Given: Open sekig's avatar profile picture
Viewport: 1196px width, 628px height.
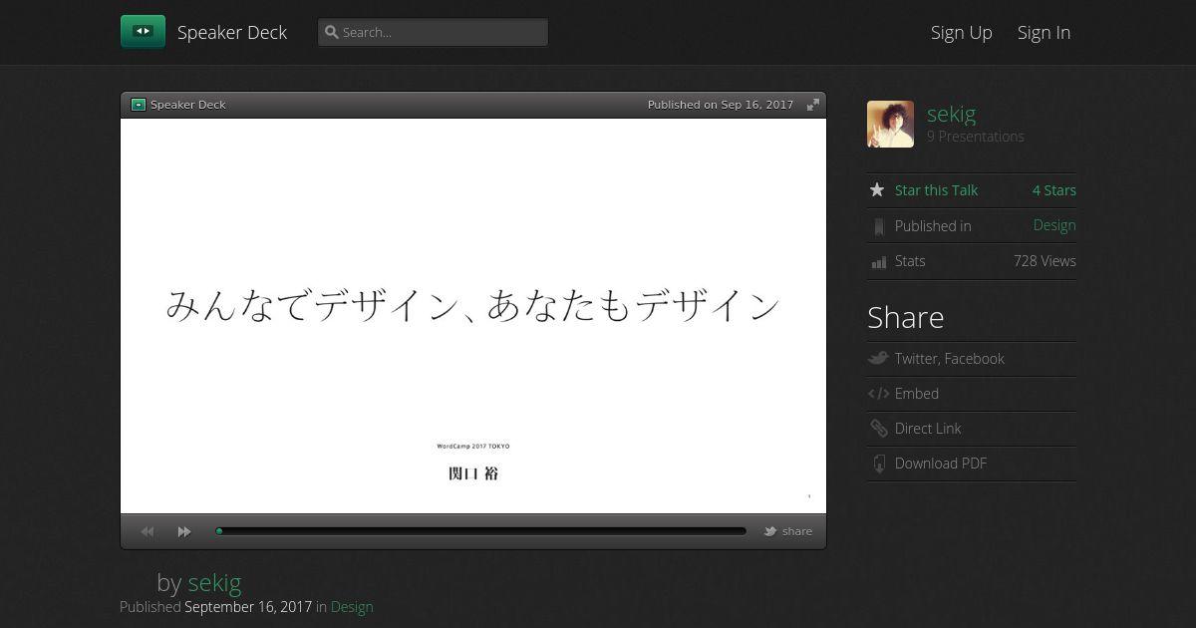Looking at the screenshot, I should (x=890, y=124).
